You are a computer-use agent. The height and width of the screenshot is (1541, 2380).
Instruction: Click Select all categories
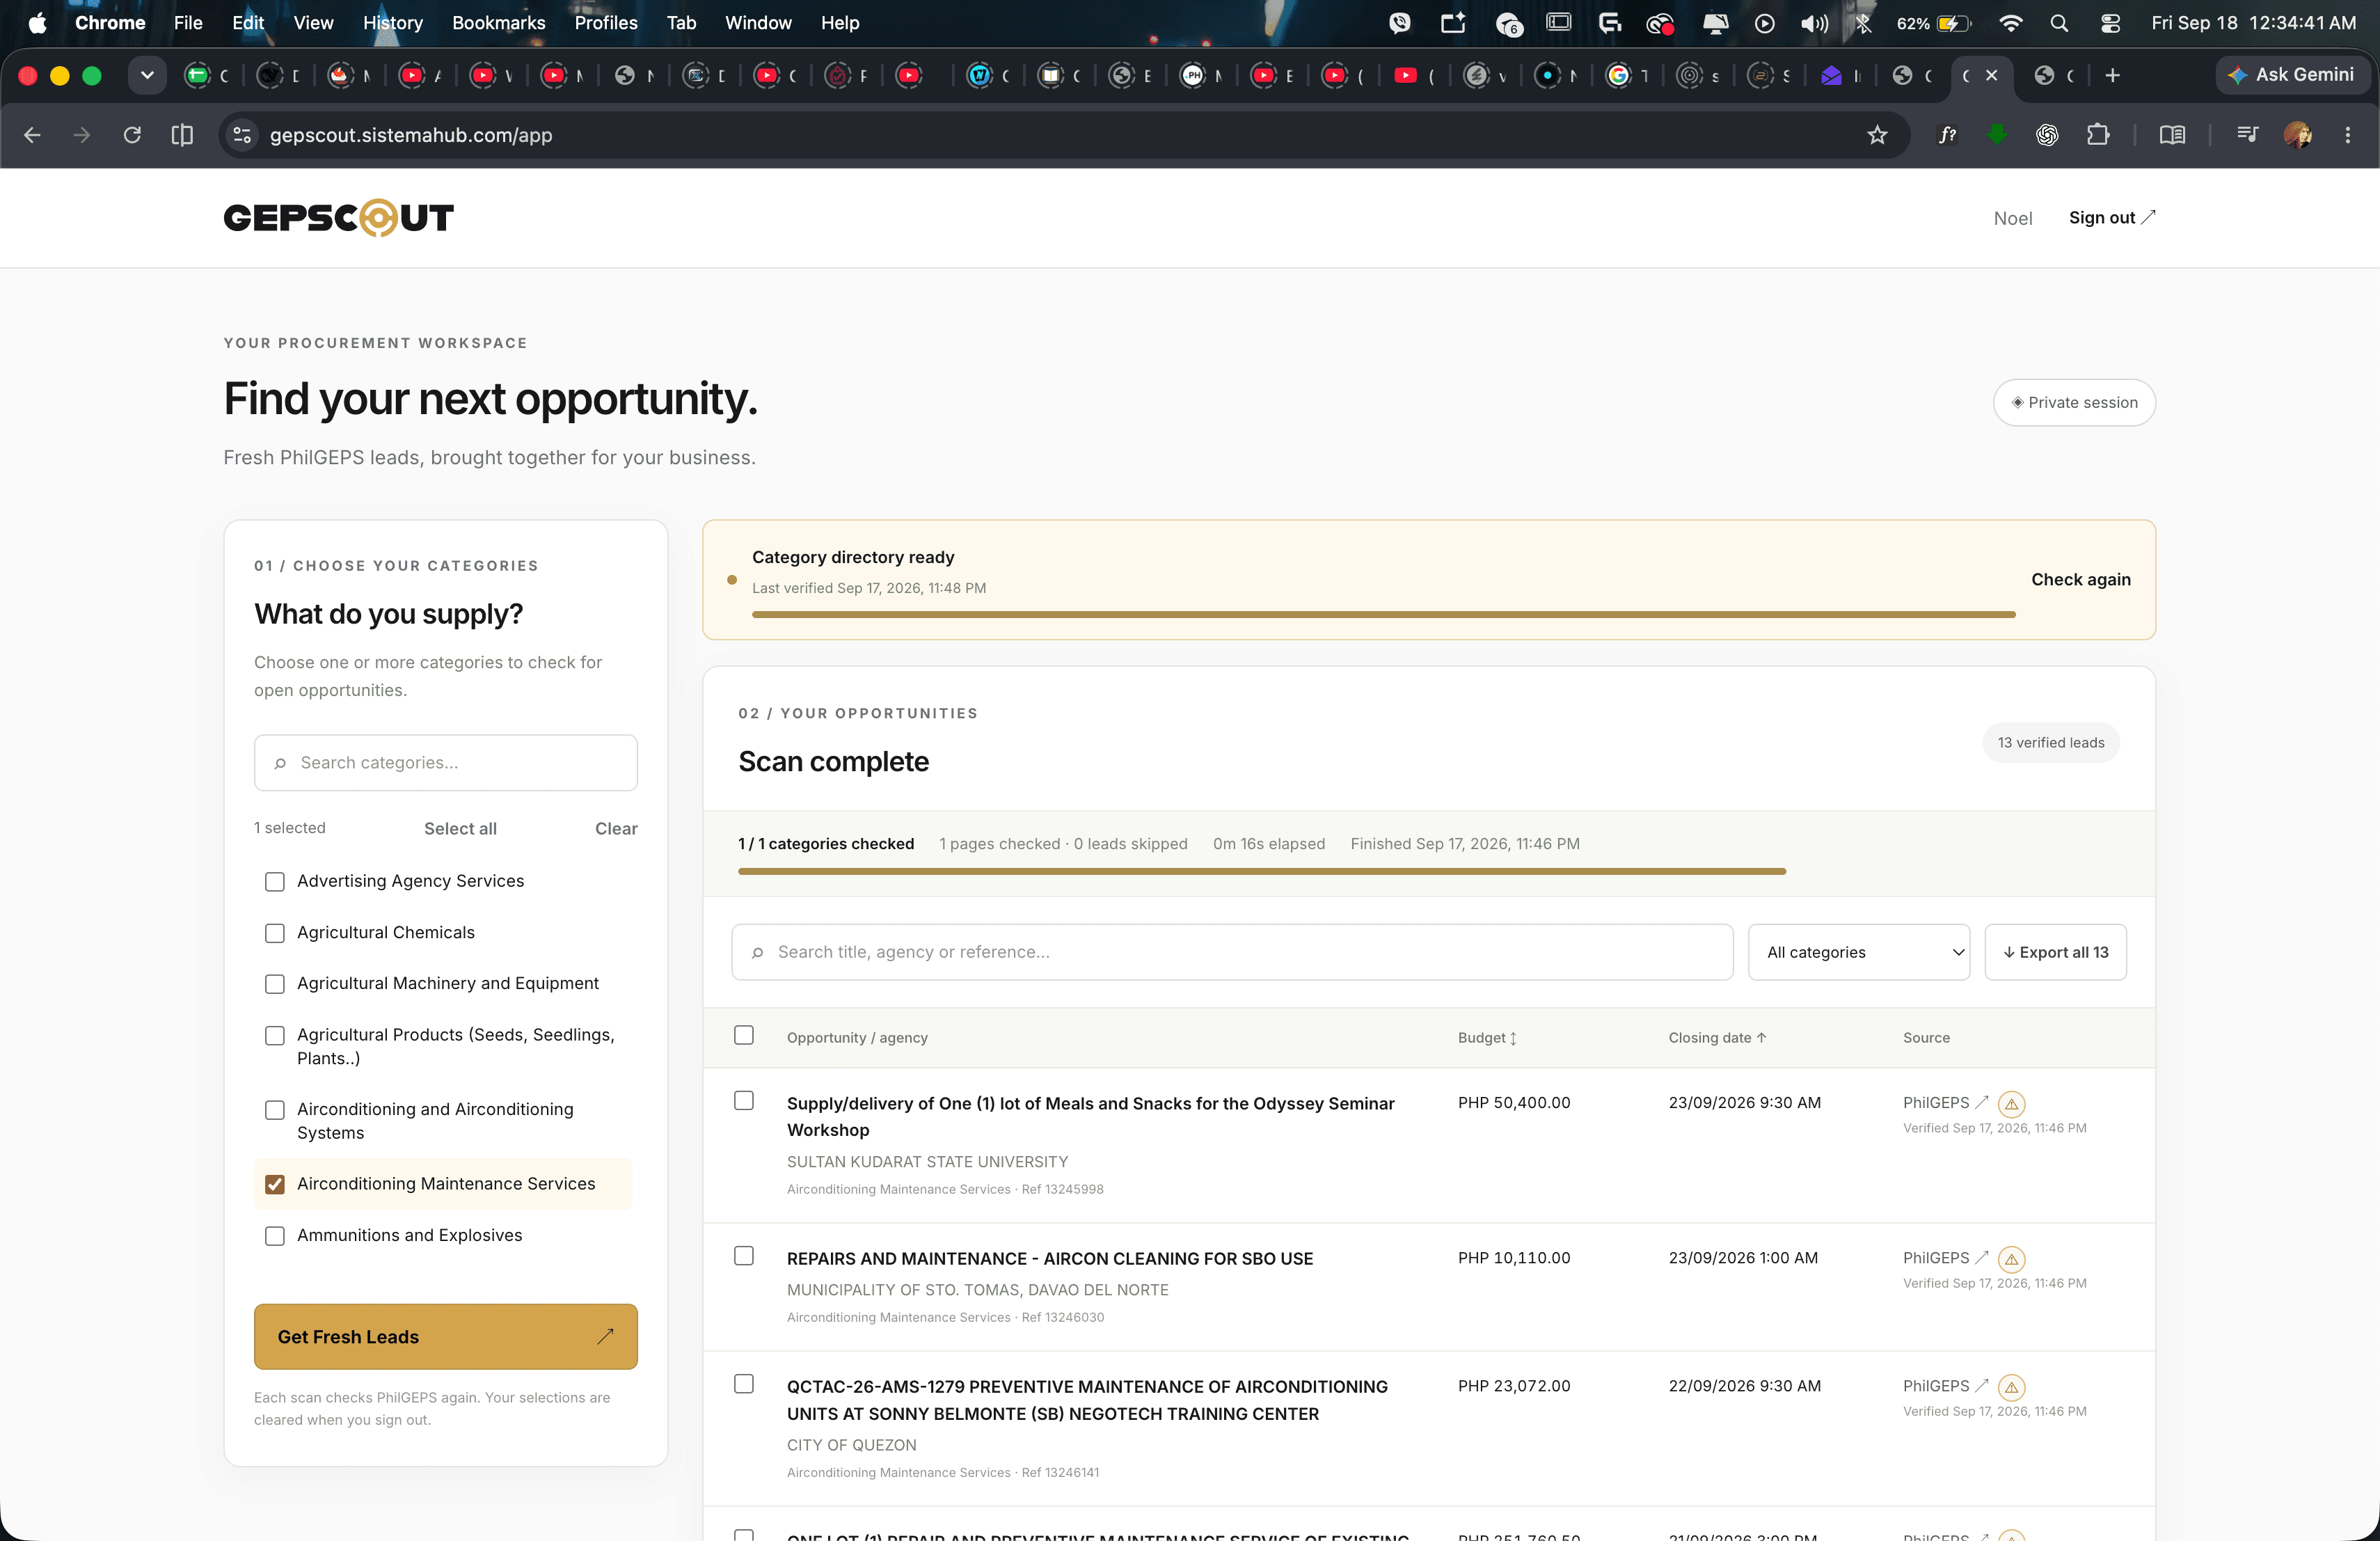click(x=460, y=829)
